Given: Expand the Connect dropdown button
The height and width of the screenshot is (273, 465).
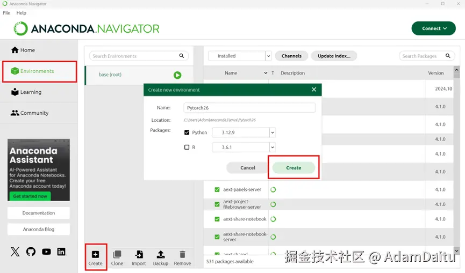Looking at the screenshot, I should [434, 28].
